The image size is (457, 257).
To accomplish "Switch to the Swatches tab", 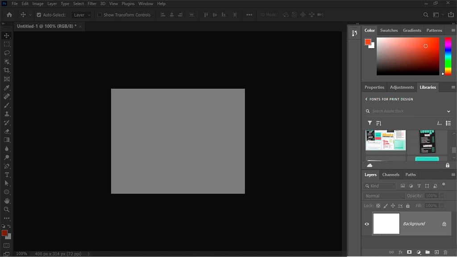I will click(389, 30).
